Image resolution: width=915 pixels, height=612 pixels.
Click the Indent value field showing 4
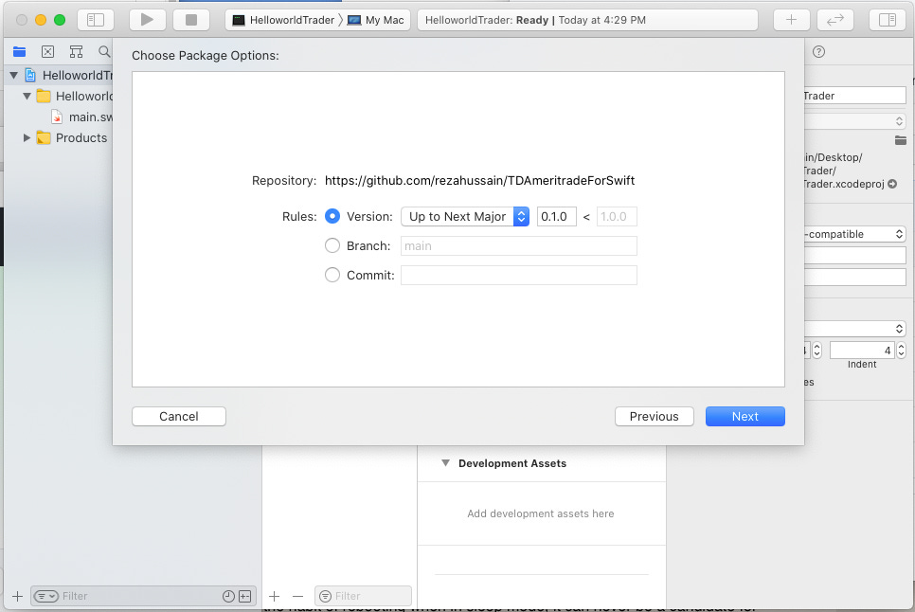pos(863,350)
